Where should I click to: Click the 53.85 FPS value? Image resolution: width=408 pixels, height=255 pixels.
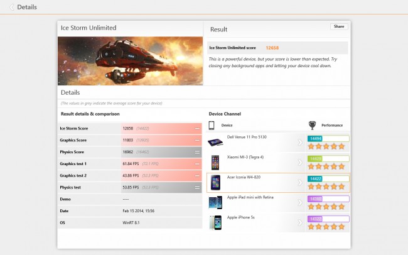131,187
